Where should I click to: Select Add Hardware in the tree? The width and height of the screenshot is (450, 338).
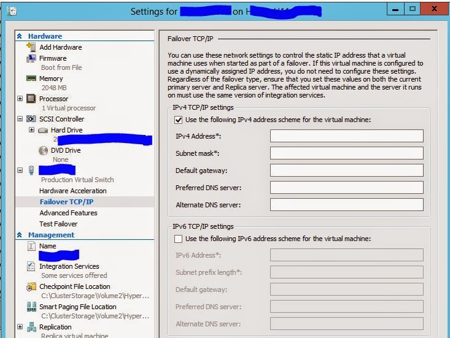[61, 47]
